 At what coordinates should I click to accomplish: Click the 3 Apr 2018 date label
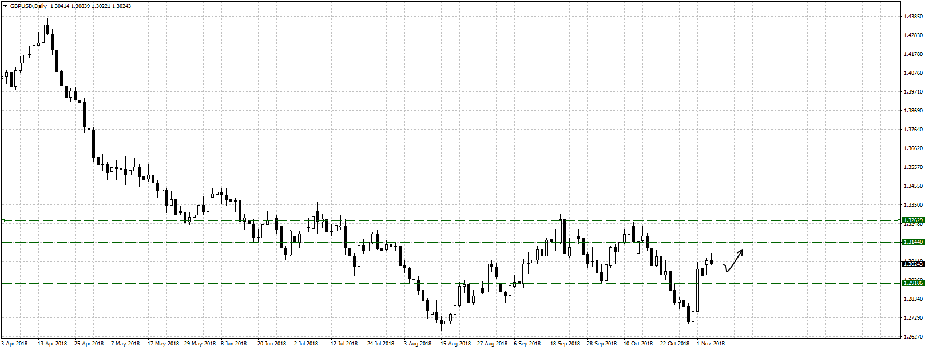point(14,344)
